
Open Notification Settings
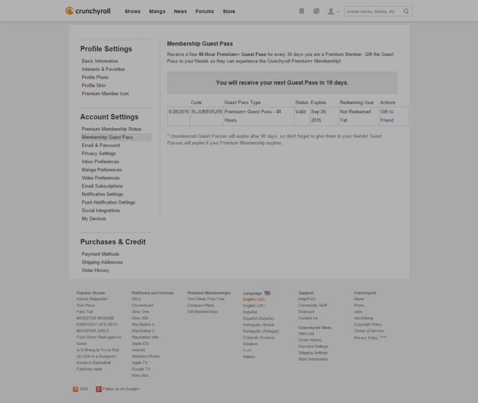point(102,195)
